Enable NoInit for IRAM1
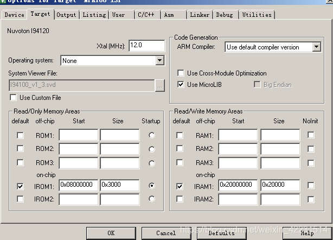This screenshot has height=240, width=333. coord(311,185)
